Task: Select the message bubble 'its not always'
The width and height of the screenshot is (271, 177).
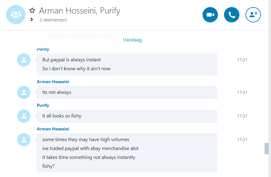Action: click(x=127, y=92)
